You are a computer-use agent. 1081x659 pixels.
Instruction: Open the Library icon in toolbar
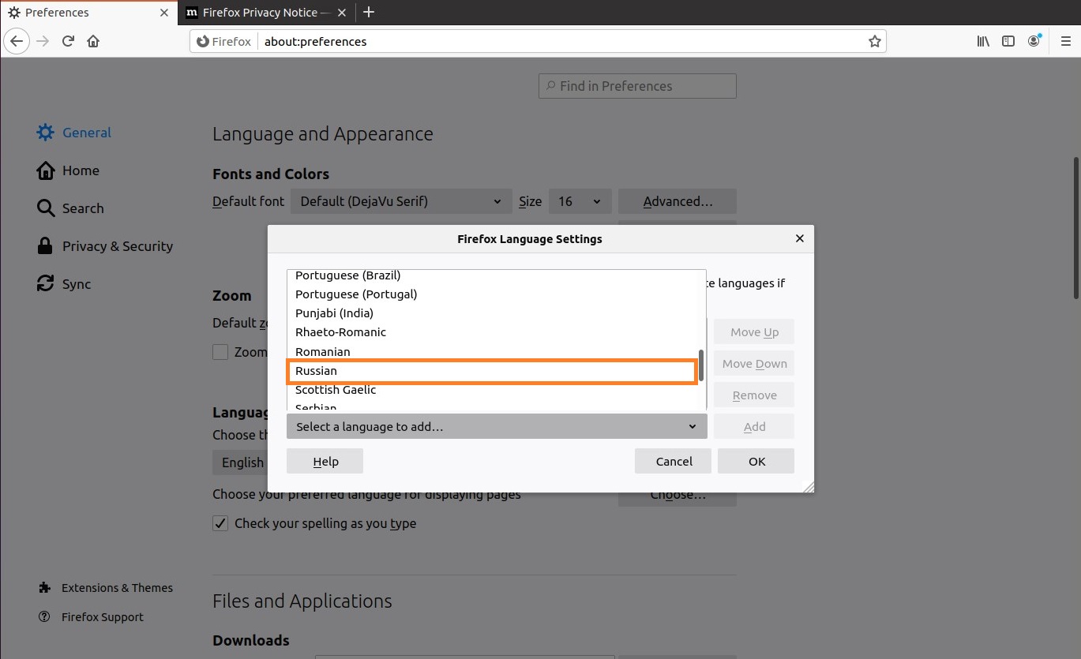click(x=983, y=41)
